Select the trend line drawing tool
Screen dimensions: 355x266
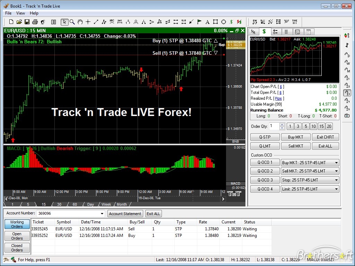[x=96, y=22]
